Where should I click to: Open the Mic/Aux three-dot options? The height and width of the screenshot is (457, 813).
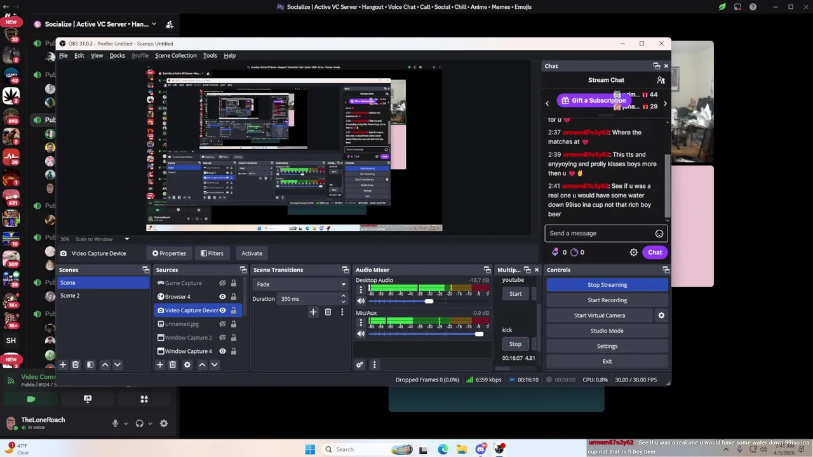361,323
